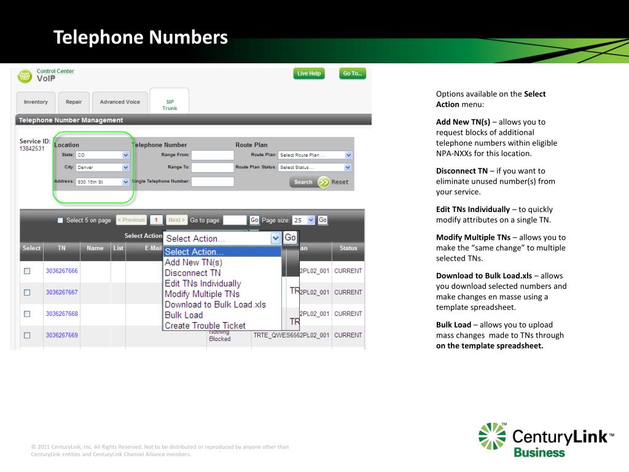Open the Select Route Plan dropdown
This screenshot has height=472, width=629.
(x=315, y=155)
